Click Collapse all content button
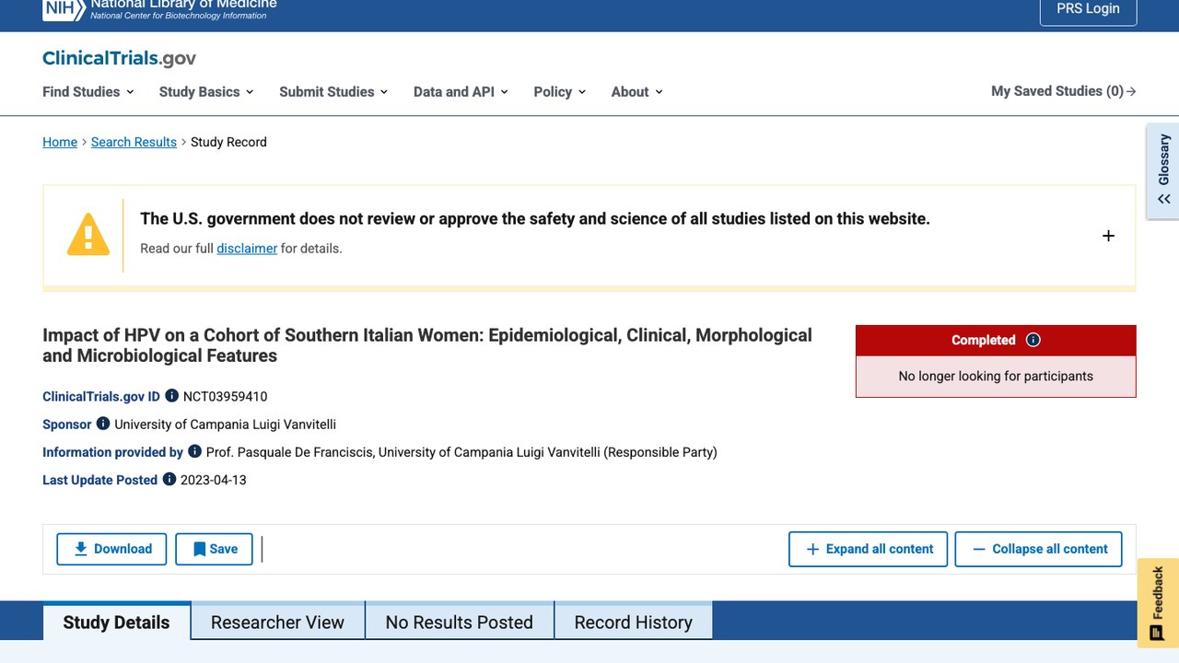 [x=1038, y=549]
